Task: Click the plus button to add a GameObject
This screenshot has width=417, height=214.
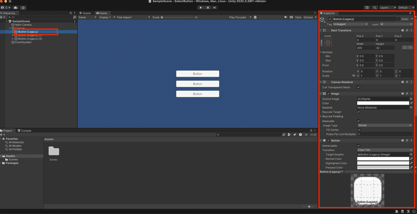Action: (2, 17)
